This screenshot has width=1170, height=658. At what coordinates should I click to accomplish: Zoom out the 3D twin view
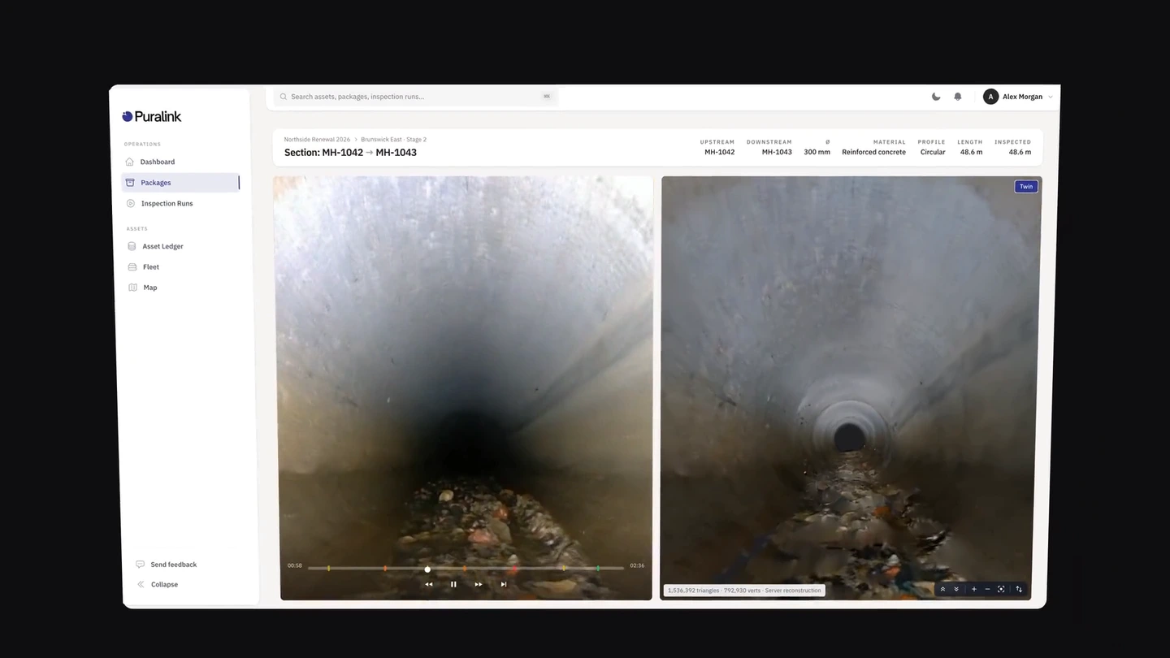coord(987,589)
